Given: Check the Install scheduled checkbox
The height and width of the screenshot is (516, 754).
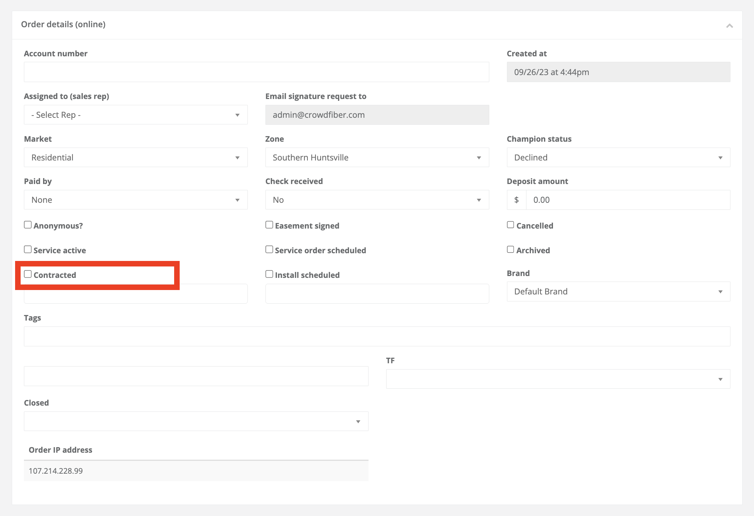Looking at the screenshot, I should coord(269,274).
